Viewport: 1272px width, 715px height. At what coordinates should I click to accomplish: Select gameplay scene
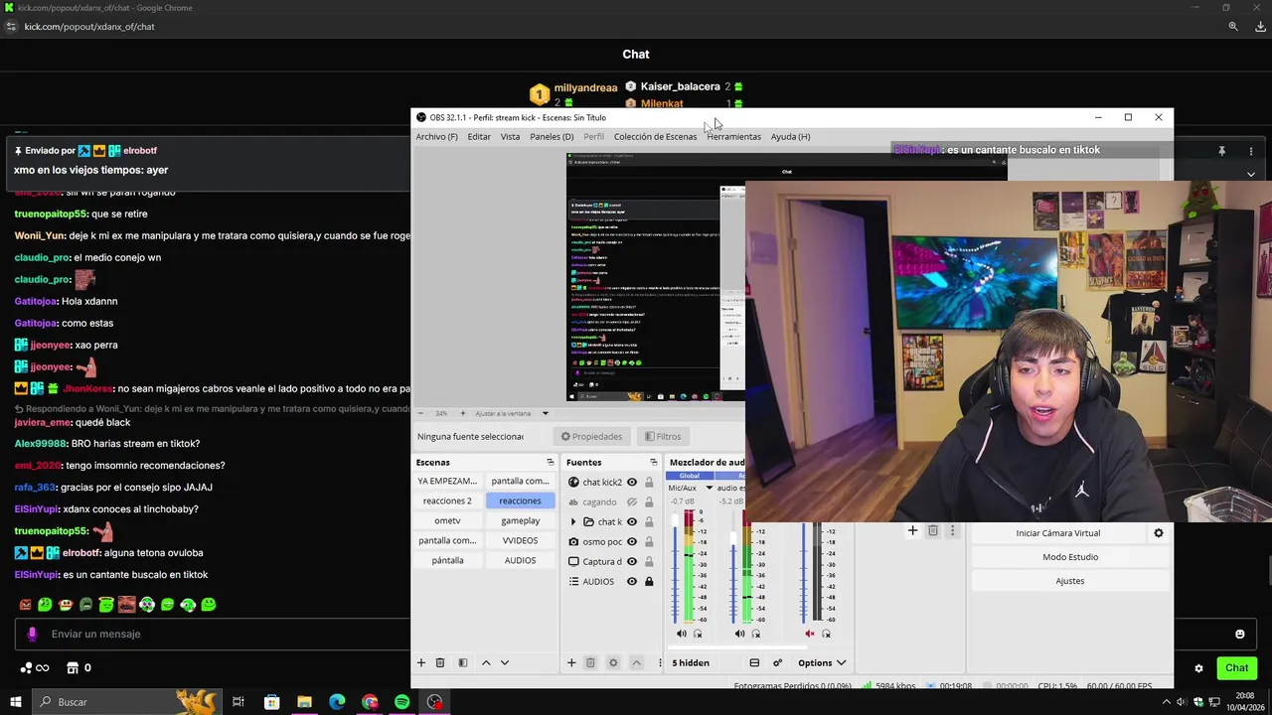(x=520, y=520)
